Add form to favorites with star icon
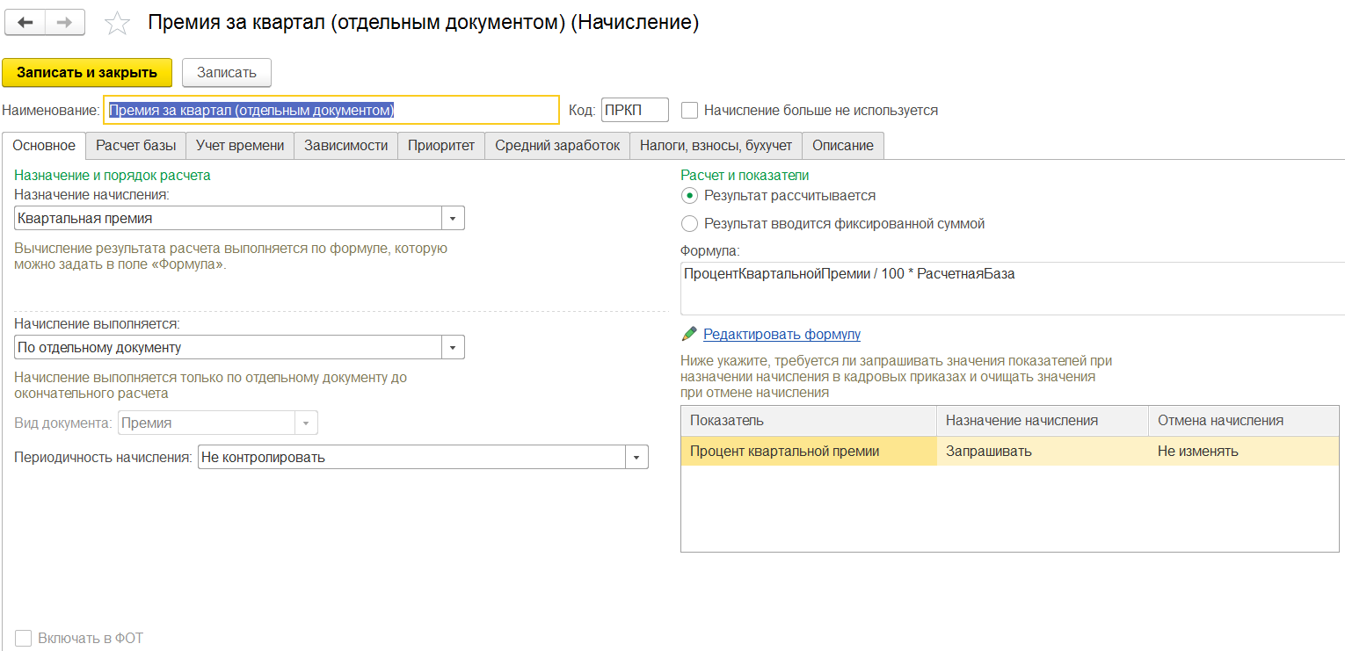The width and height of the screenshot is (1345, 651). pos(117,24)
